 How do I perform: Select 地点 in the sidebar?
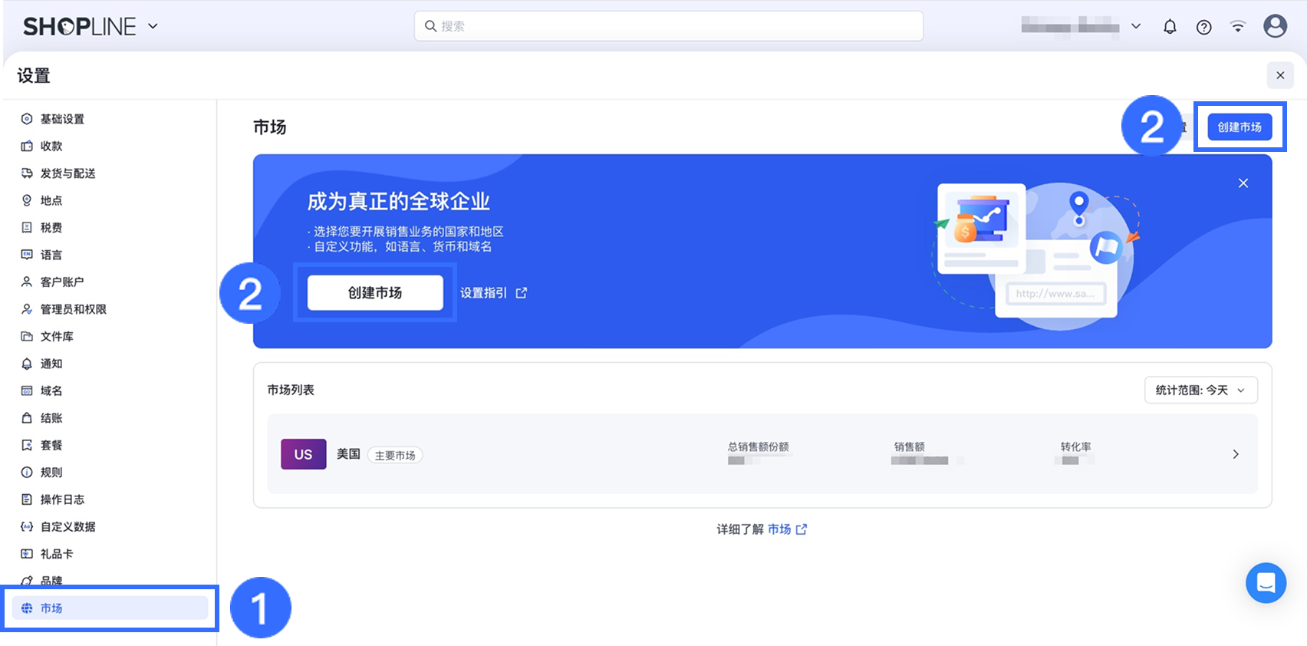pos(110,200)
